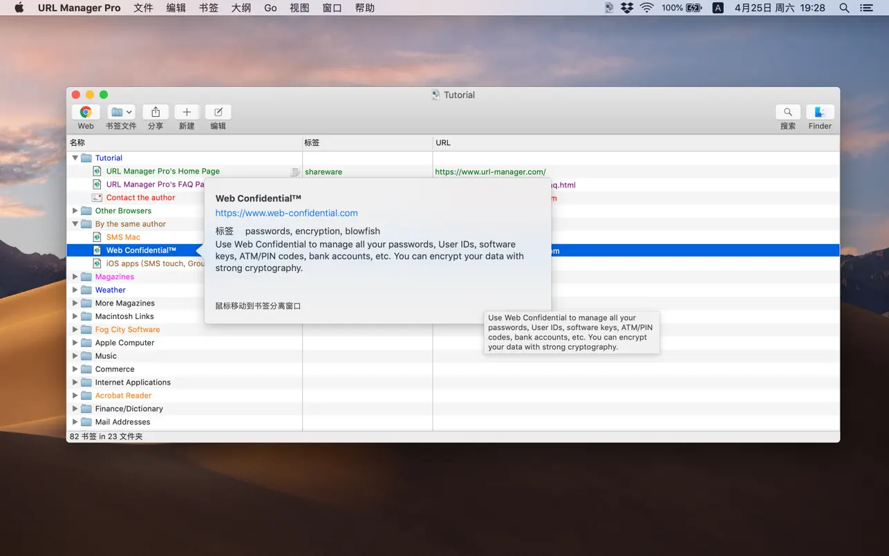This screenshot has width=889, height=556.
Task: Sort by the 标签 column header
Action: 368,143
